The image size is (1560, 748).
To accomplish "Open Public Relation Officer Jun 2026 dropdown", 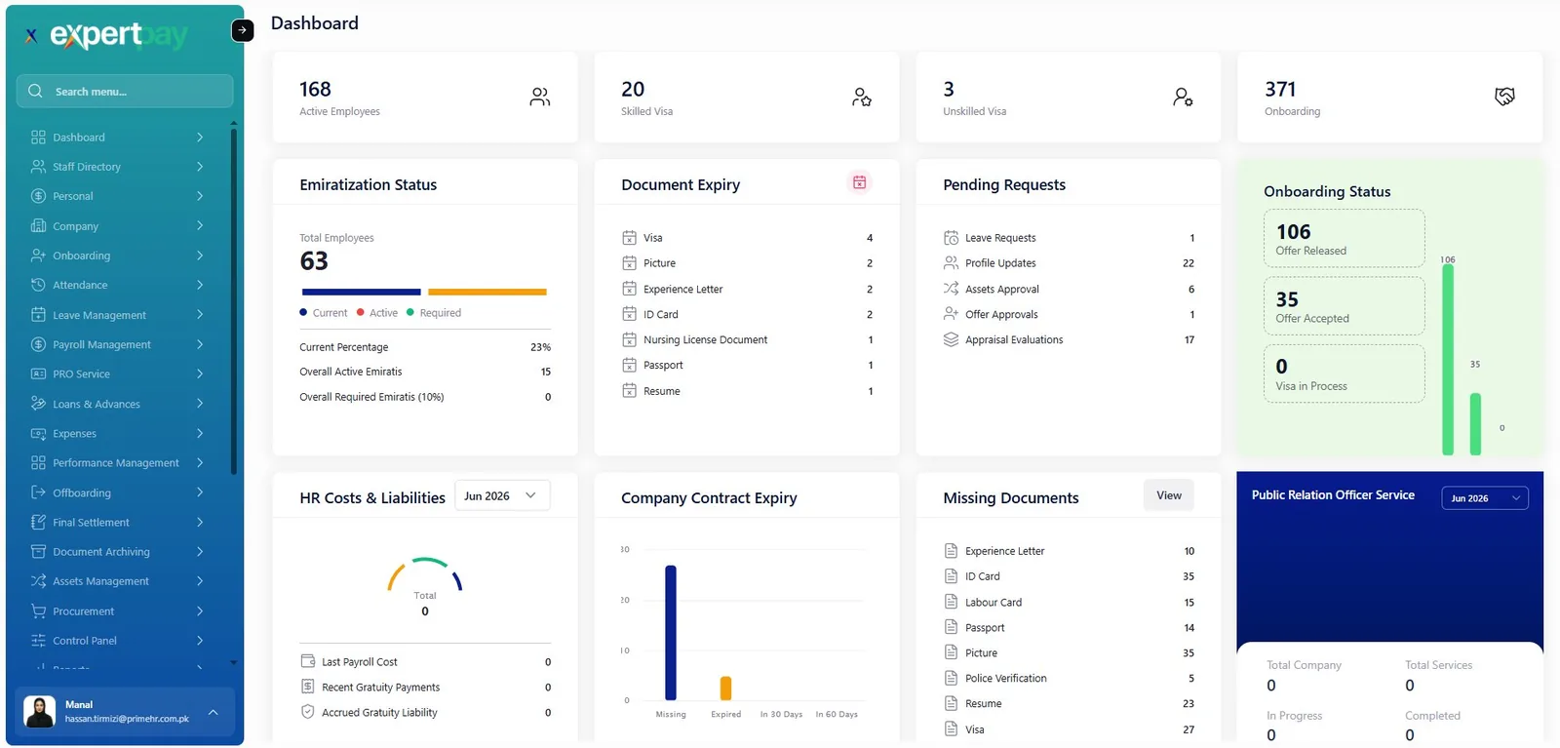I will pyautogui.click(x=1485, y=498).
